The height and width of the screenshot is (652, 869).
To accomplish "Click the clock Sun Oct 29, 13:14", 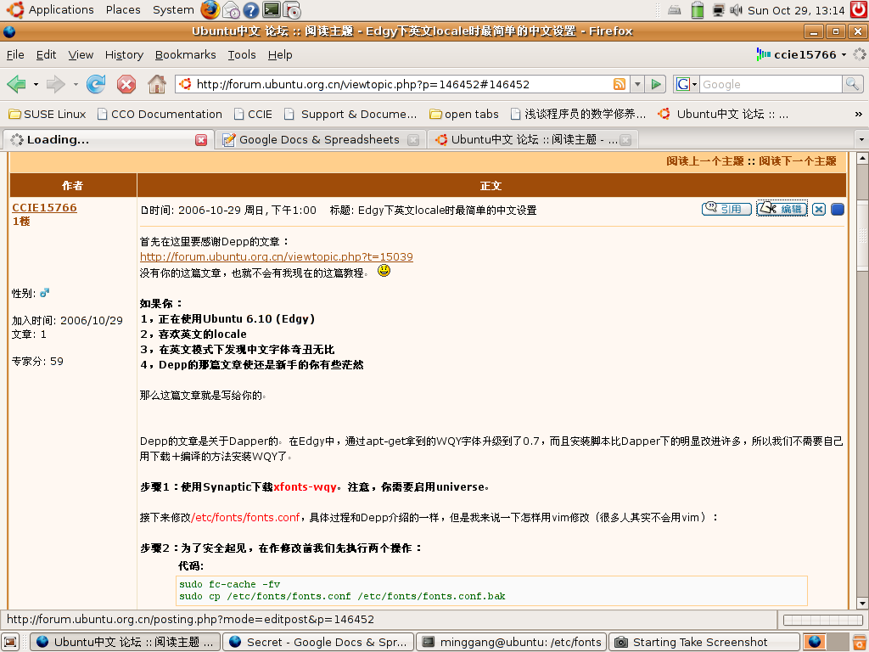I will (796, 10).
